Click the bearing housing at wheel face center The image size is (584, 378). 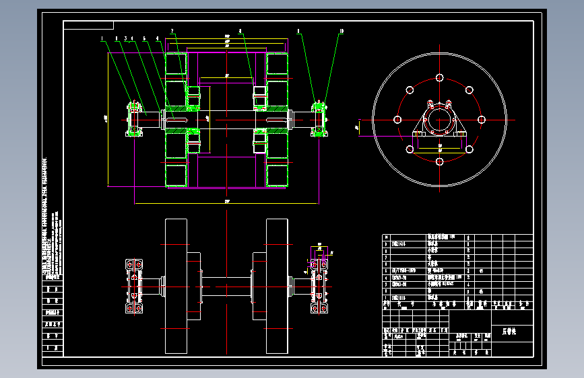[439, 119]
